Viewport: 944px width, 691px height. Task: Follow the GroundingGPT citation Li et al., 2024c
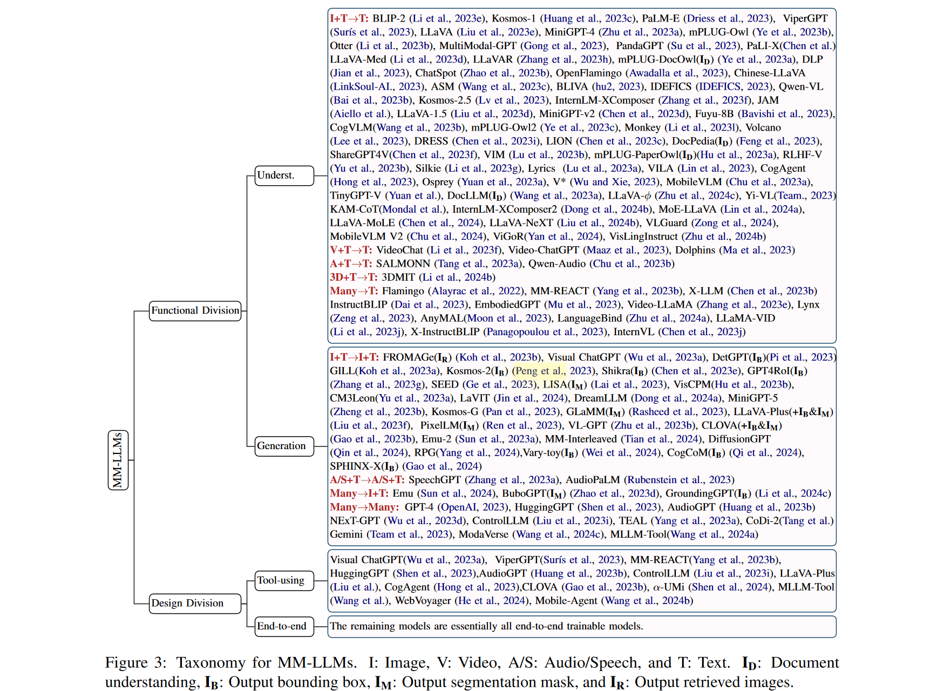tap(793, 493)
